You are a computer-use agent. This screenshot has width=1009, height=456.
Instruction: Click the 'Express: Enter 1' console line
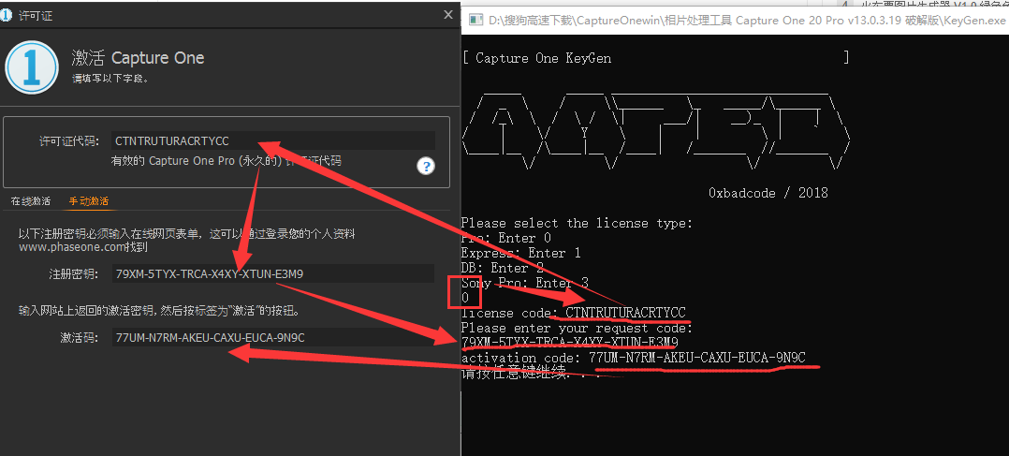pos(521,253)
